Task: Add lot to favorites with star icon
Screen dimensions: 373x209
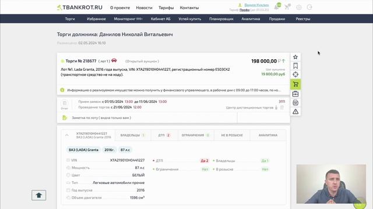Action: click(x=295, y=57)
